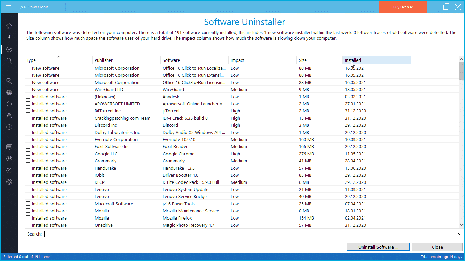Select the Lenovo Service Bridge entry
The image size is (465, 261).
coord(185,196)
